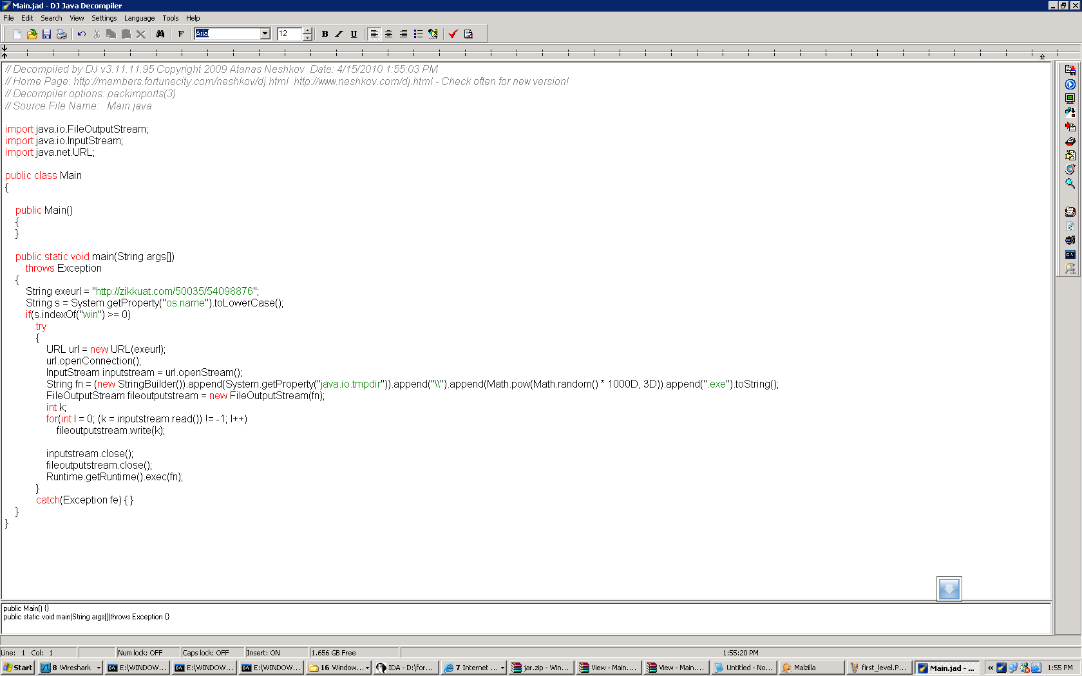Click the monitor icon in right sidebar

click(1070, 99)
